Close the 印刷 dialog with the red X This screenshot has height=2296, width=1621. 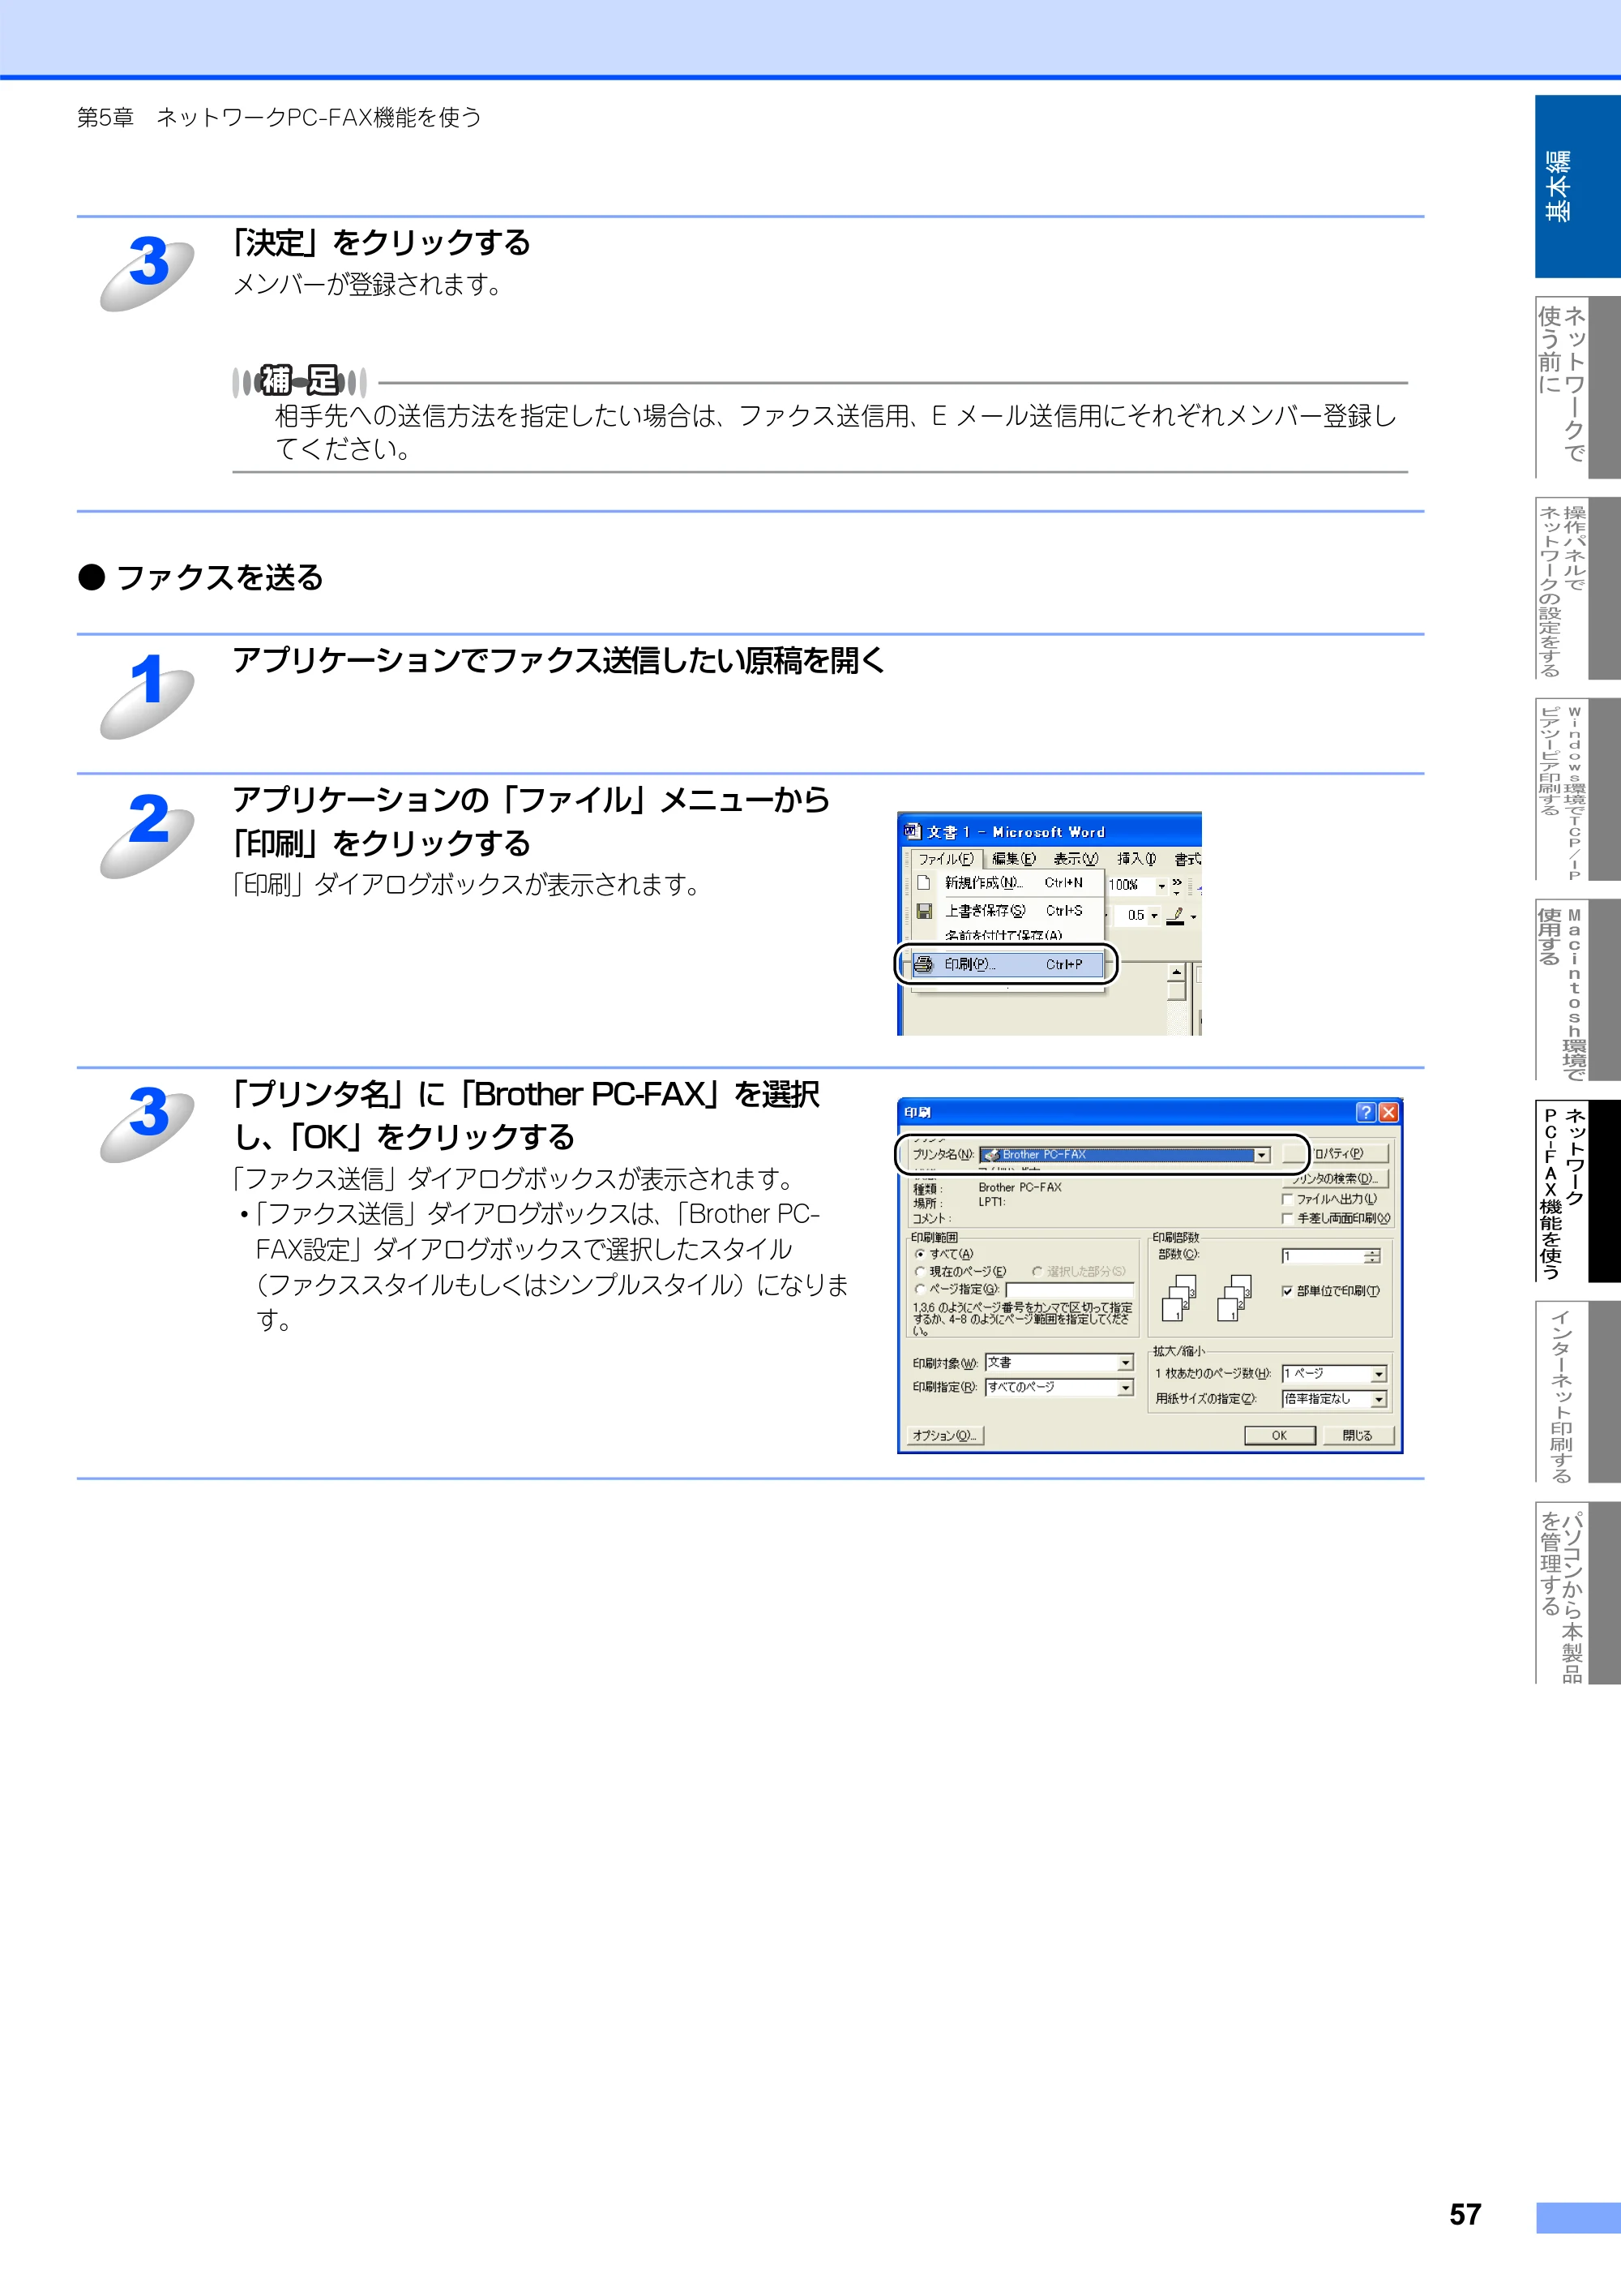coord(1388,1112)
